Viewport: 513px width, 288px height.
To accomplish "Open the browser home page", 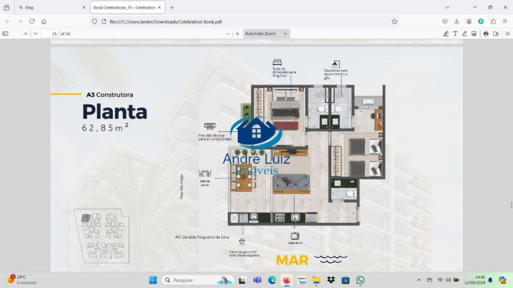I will coord(44,21).
